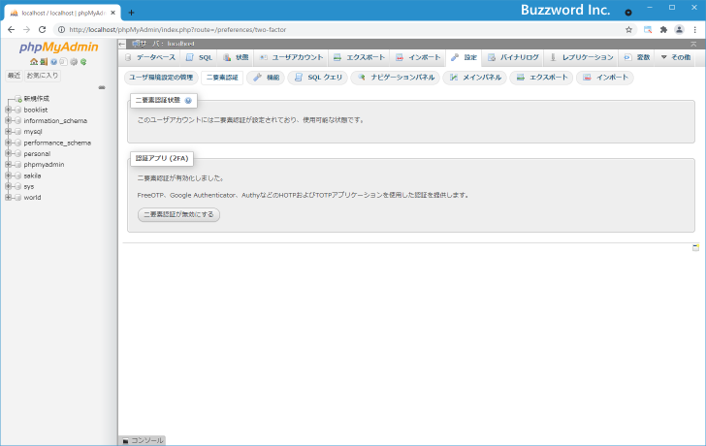Open the top-level エクスポート tab
The width and height of the screenshot is (706, 446).
(x=359, y=57)
